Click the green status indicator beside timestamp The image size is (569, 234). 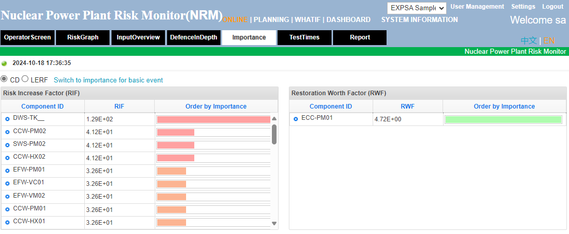pyautogui.click(x=5, y=63)
